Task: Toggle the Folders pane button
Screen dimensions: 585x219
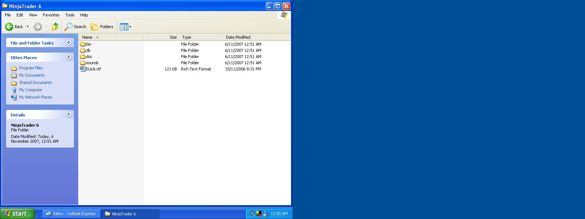Action: 102,27
